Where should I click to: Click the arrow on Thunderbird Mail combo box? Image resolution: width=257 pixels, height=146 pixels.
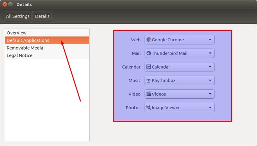[x=210, y=53]
